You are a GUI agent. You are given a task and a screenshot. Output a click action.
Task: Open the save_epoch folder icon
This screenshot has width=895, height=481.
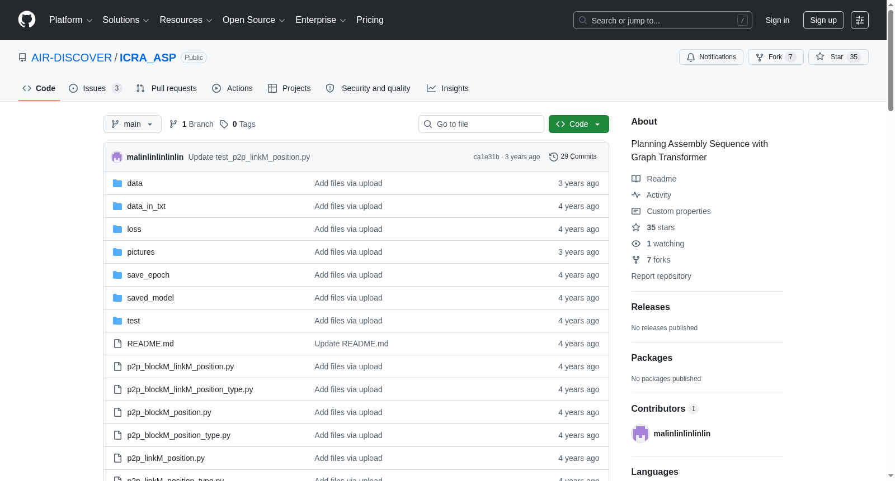117,275
